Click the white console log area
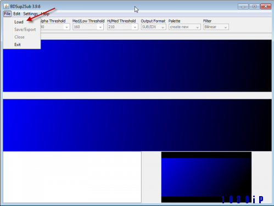 (72, 177)
